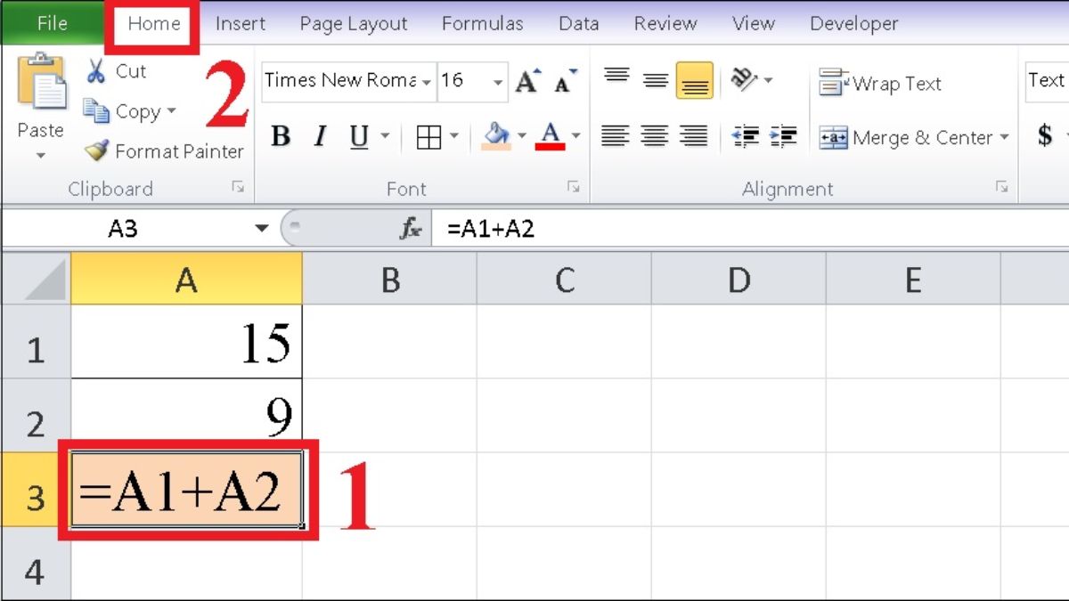
Task: Increase indent of cell contents
Action: click(x=783, y=136)
